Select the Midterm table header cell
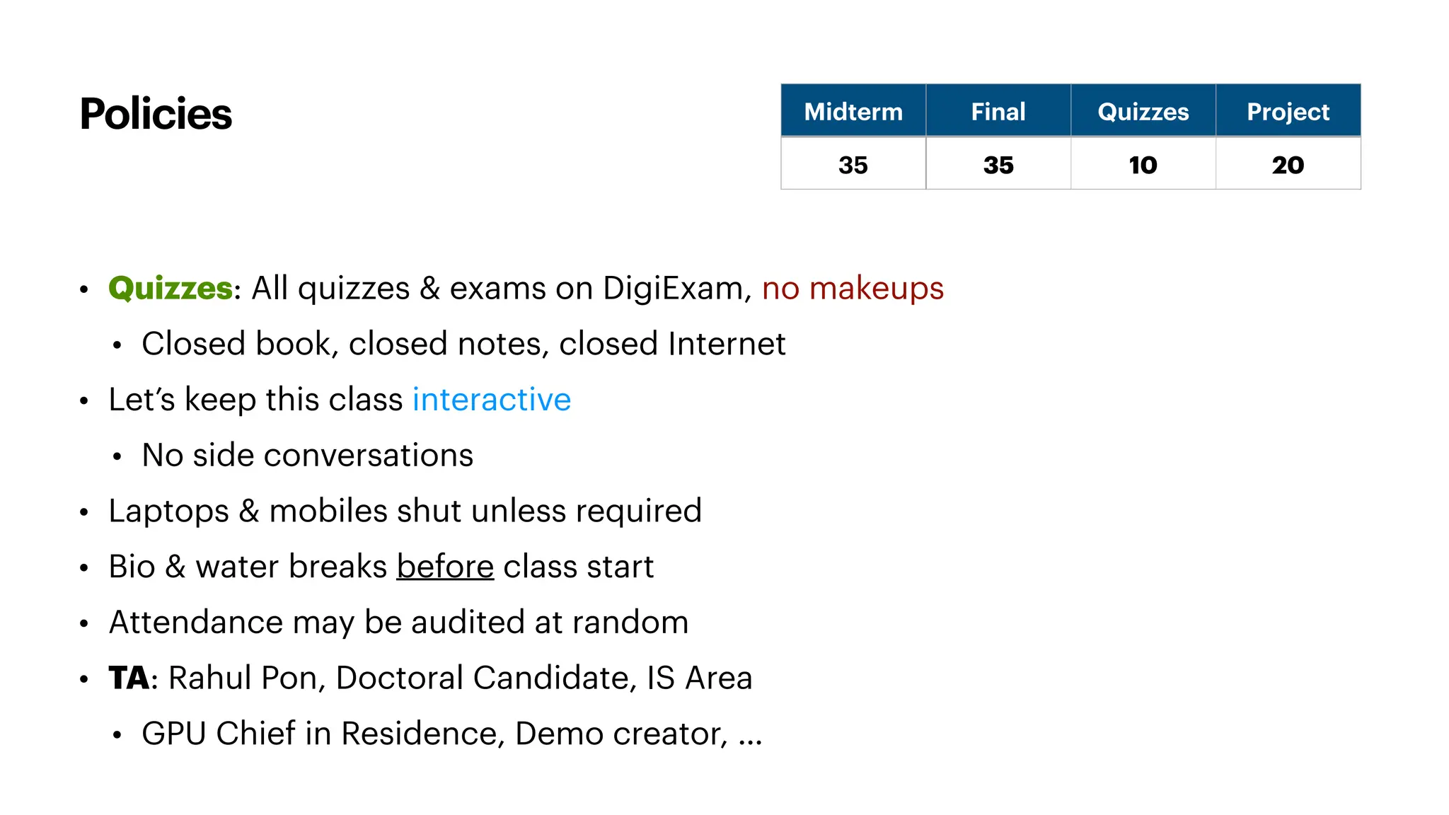1449x815 pixels. click(x=853, y=110)
